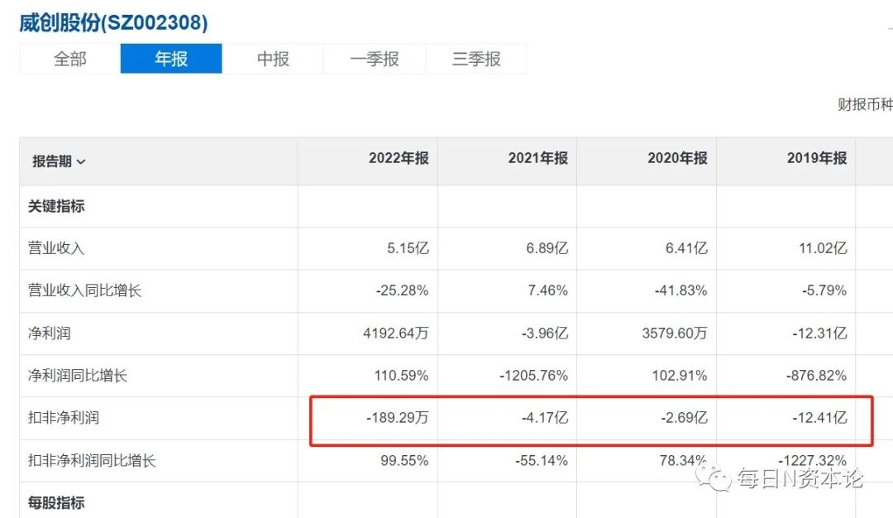Click the -876.82% cell

(x=817, y=376)
